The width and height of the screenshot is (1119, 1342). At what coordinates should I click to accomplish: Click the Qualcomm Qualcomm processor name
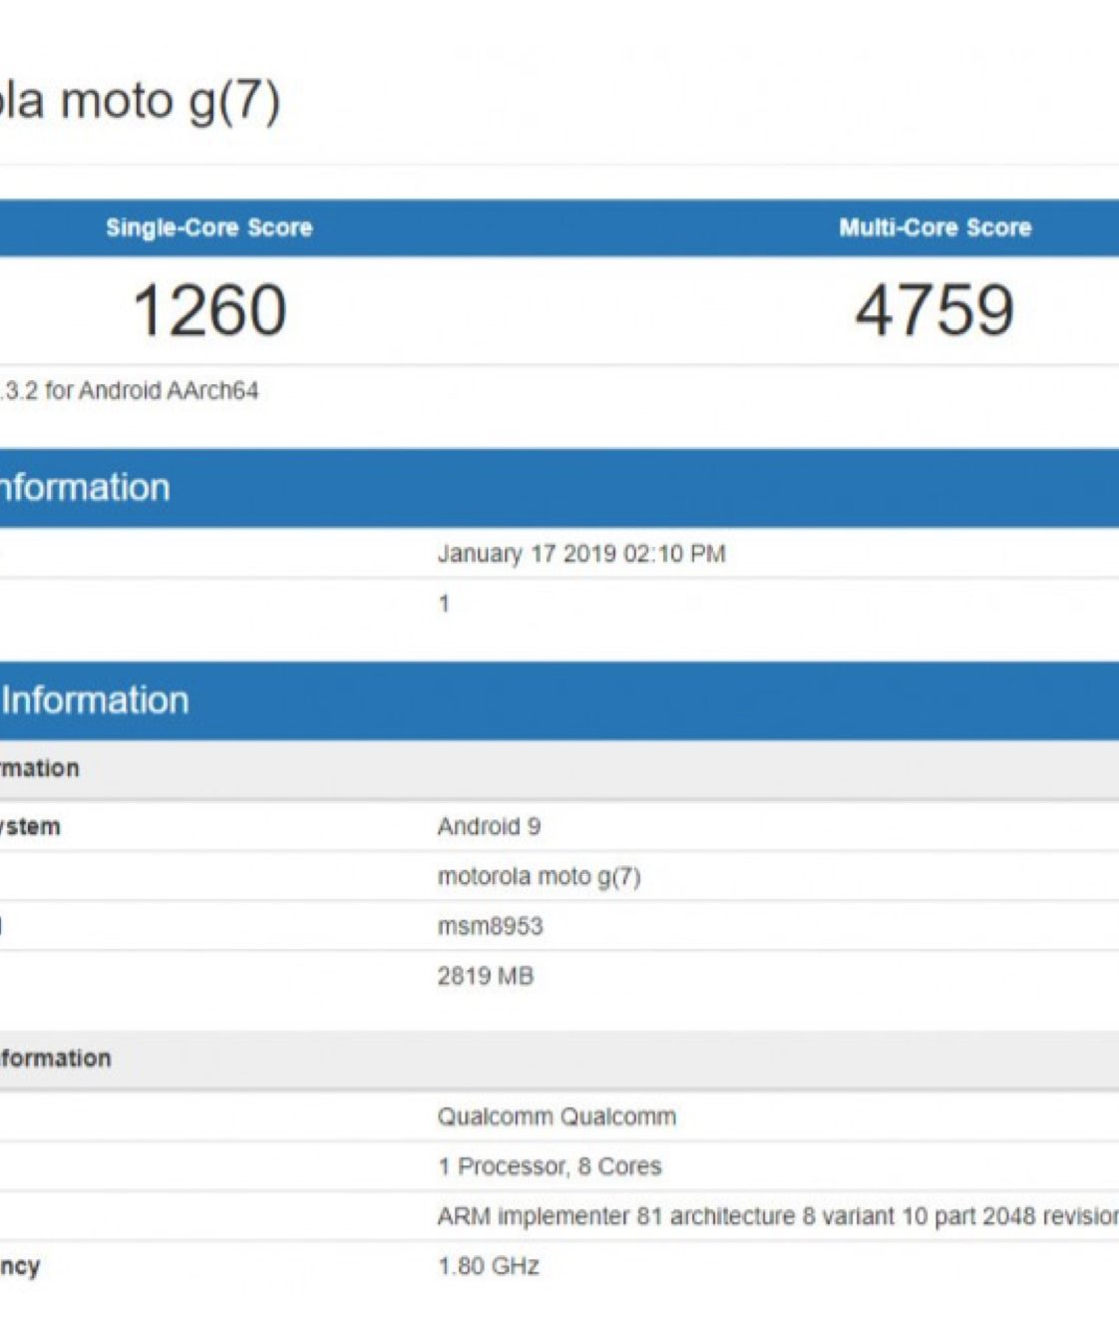557,1117
